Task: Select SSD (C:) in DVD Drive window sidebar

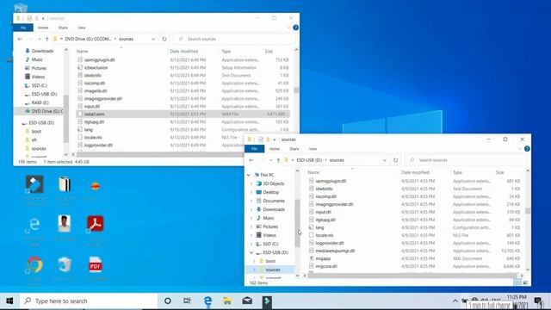Action: point(39,85)
